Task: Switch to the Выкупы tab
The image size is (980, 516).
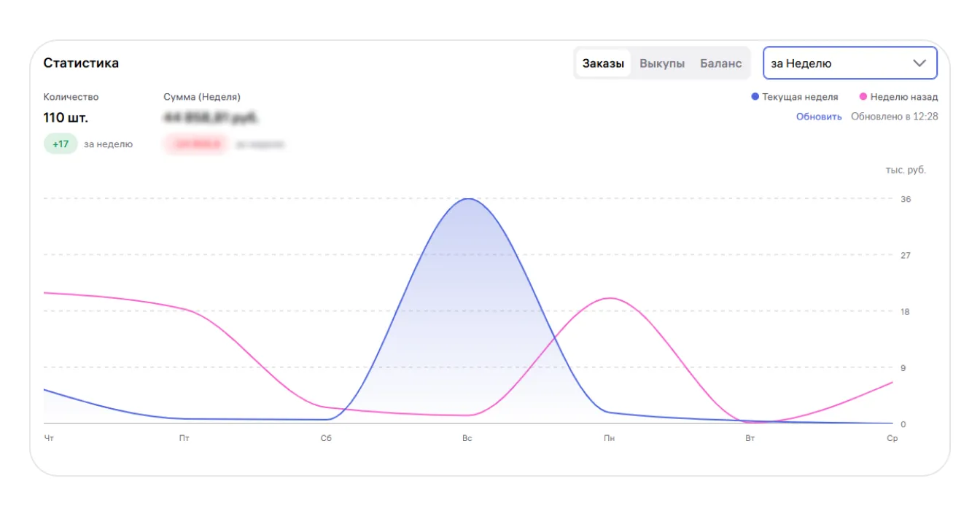Action: (x=662, y=63)
